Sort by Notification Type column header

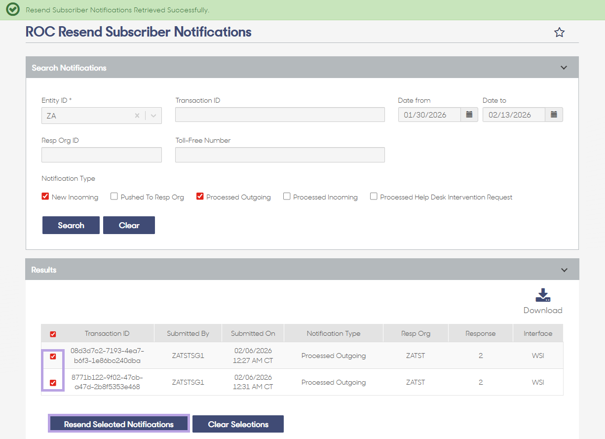334,334
